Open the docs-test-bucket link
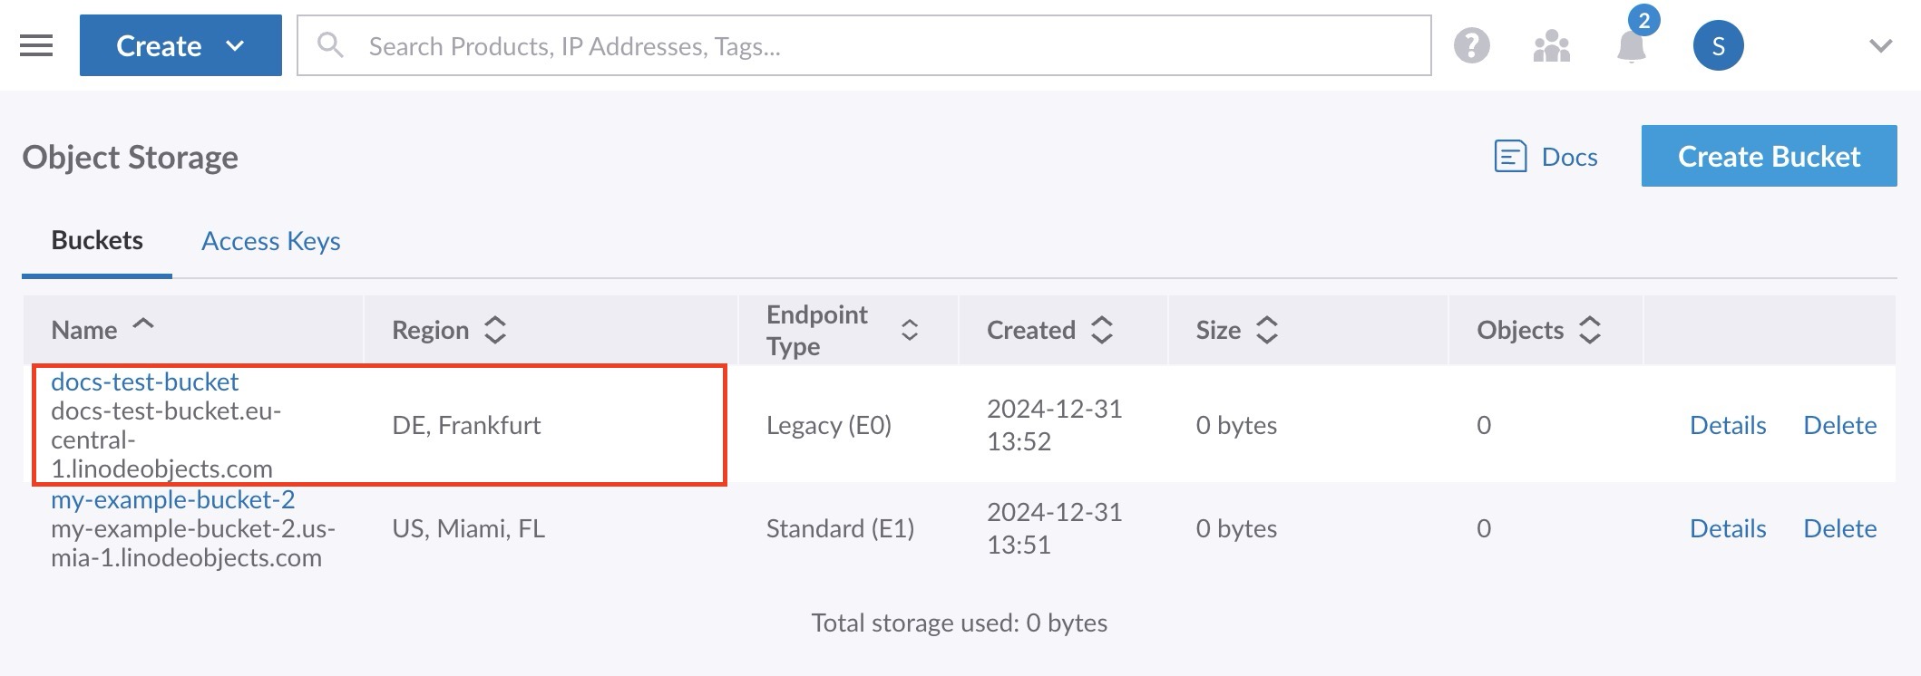1921x676 pixels. [145, 381]
